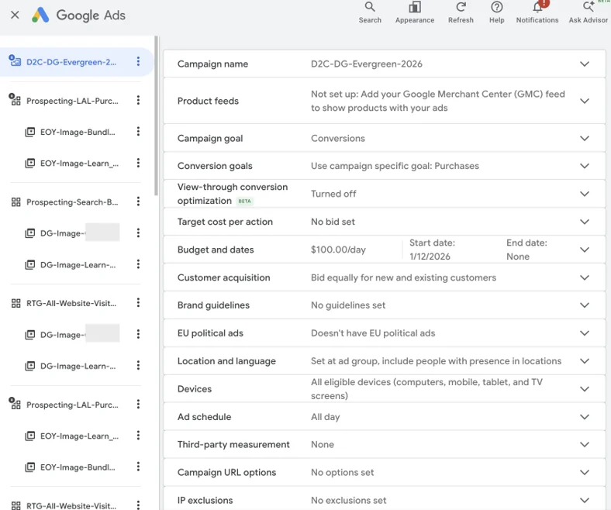Click the BETA badge beside optimization
The width and height of the screenshot is (611, 510).
coord(244,201)
